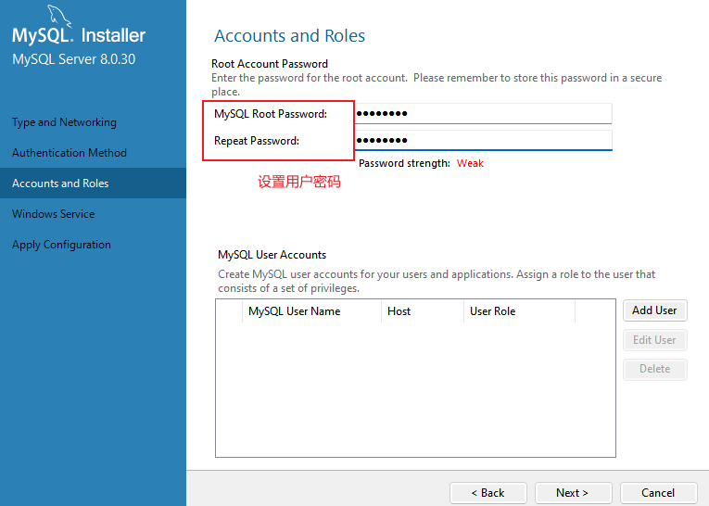Click the Accounts and Roles page heading

coord(289,36)
